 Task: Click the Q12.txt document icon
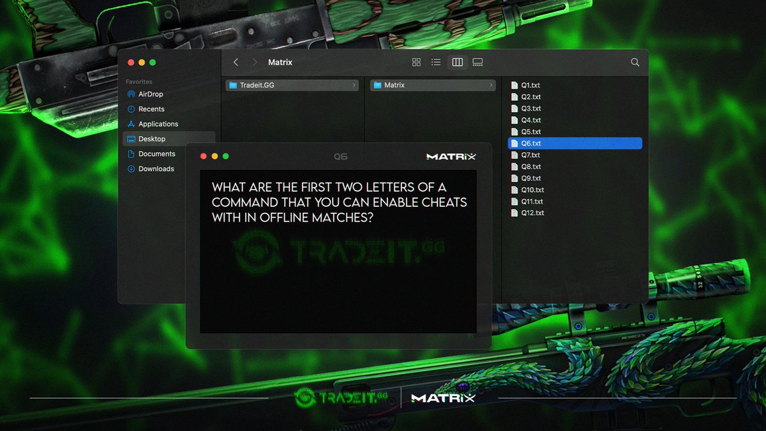coord(514,213)
